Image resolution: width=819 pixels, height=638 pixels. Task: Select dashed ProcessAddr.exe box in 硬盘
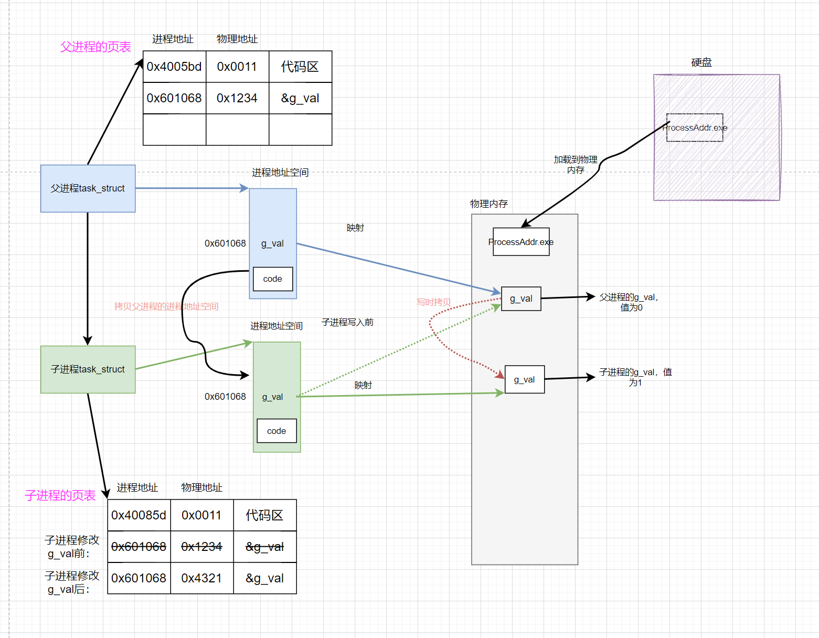(x=695, y=127)
